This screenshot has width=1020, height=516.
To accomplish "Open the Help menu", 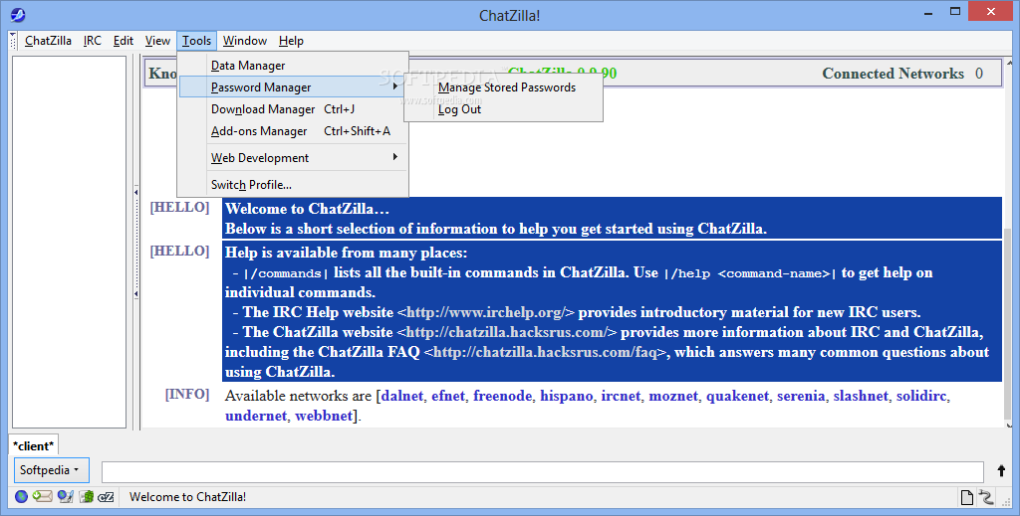I will tap(292, 41).
